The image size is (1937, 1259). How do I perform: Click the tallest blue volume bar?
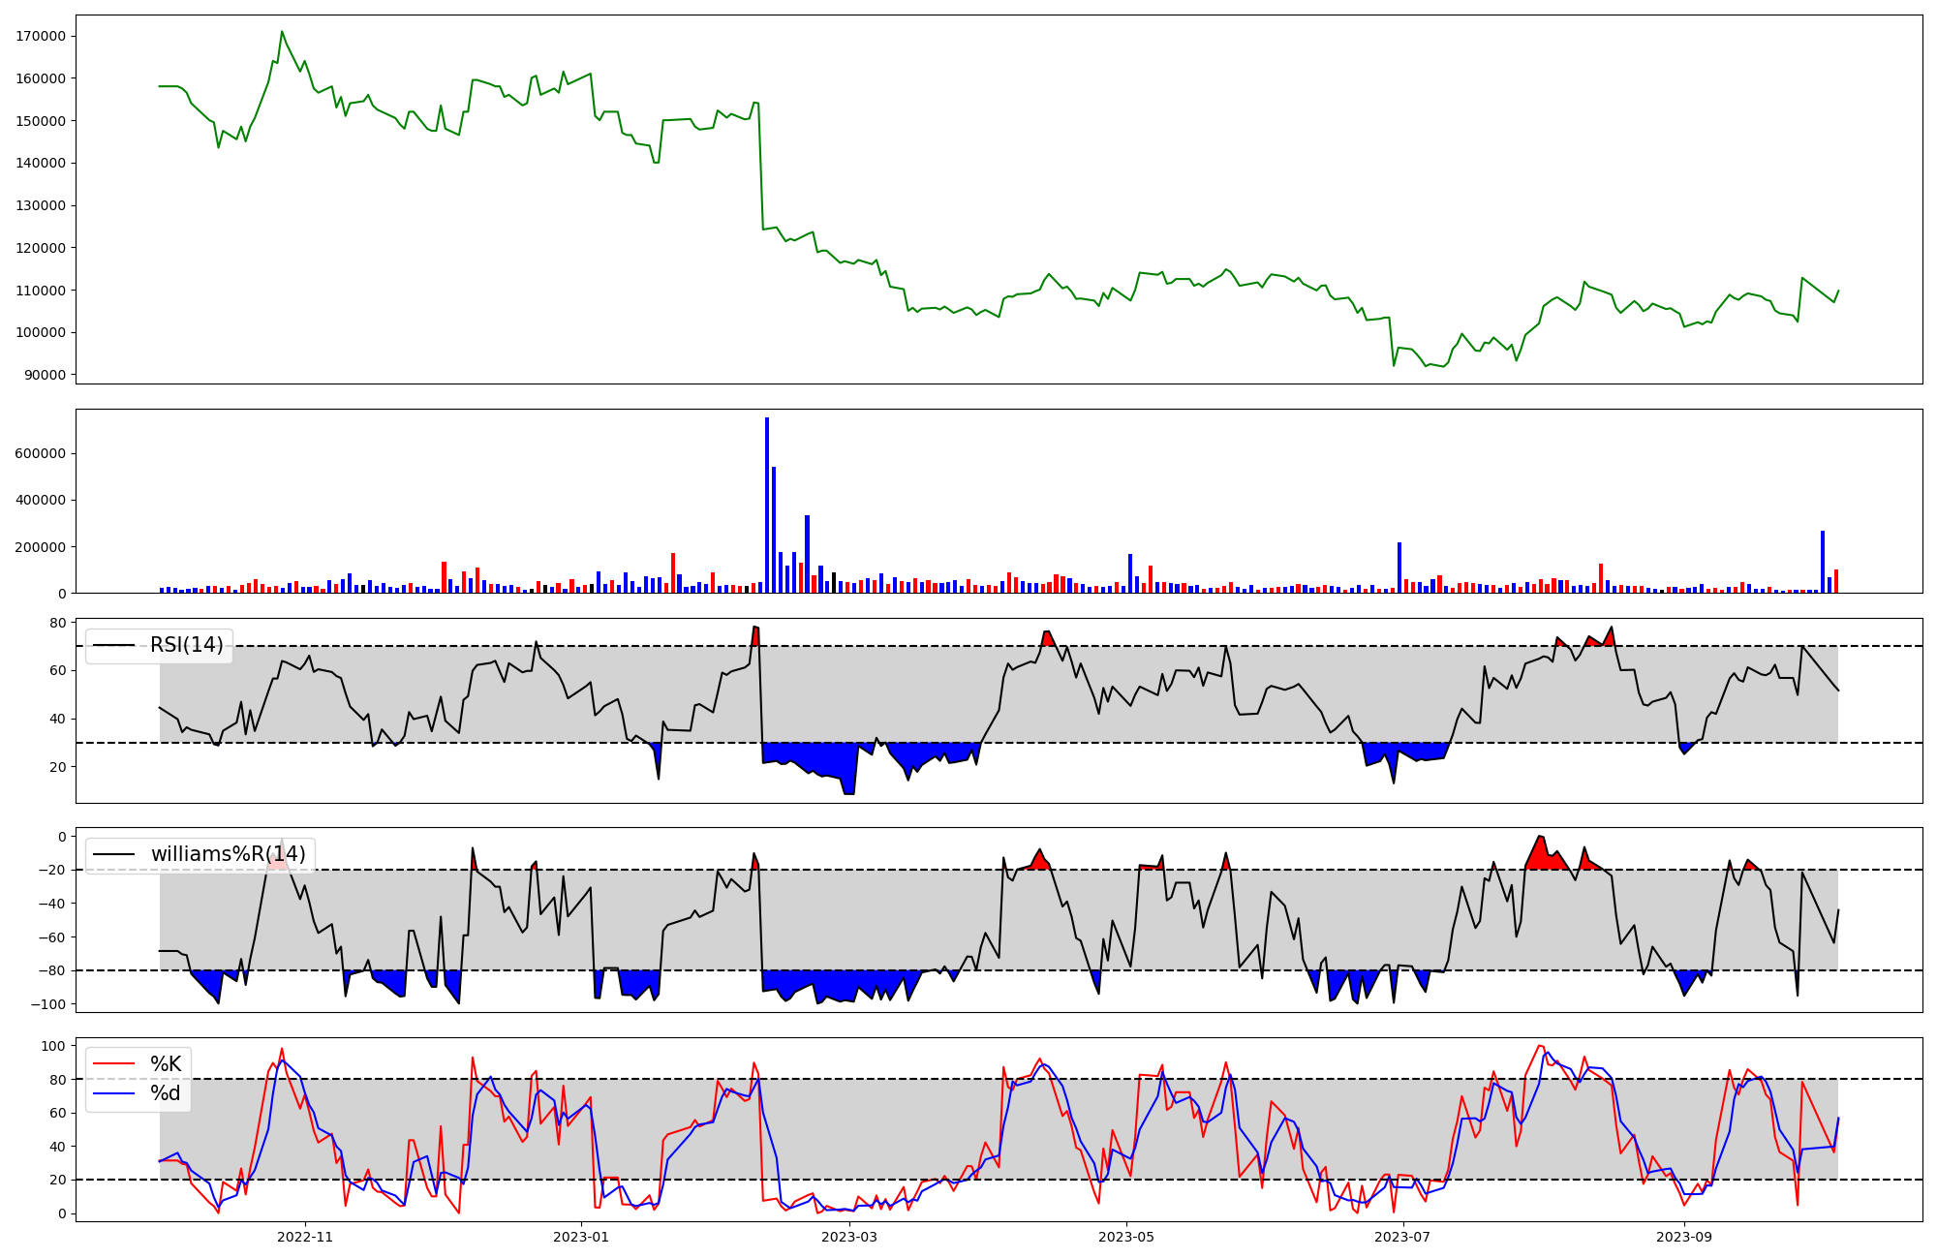pyautogui.click(x=767, y=504)
